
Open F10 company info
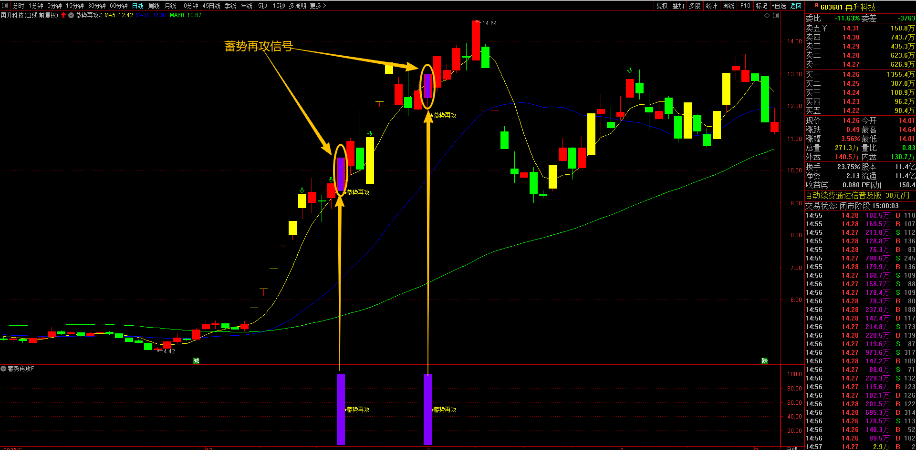(745, 6)
